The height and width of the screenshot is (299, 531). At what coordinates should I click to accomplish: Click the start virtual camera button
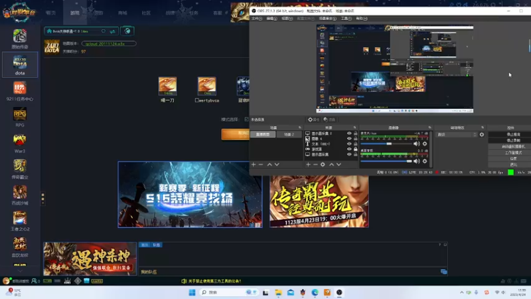coord(513,146)
